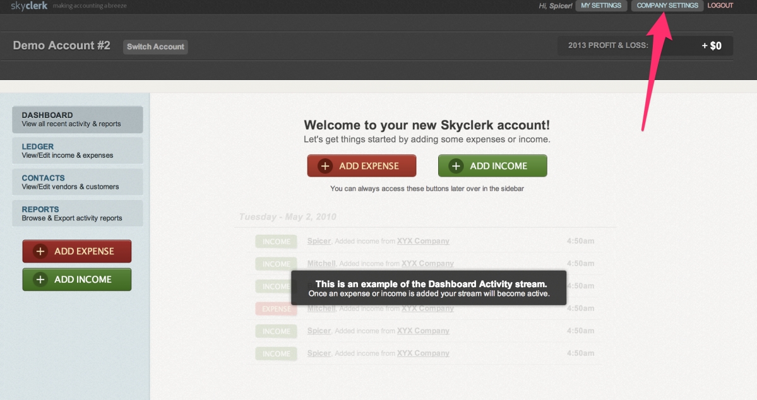Click the sidebar Add Expense button

(77, 251)
